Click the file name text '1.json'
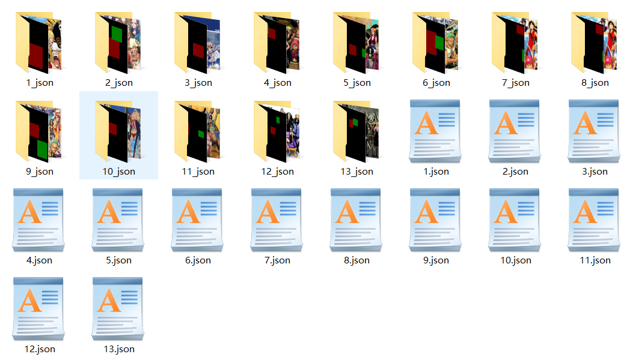The image size is (630, 363). pyautogui.click(x=436, y=172)
